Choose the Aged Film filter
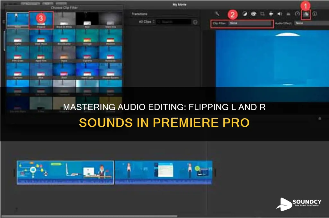Viewport: 329px width, 218px height. coord(41,54)
